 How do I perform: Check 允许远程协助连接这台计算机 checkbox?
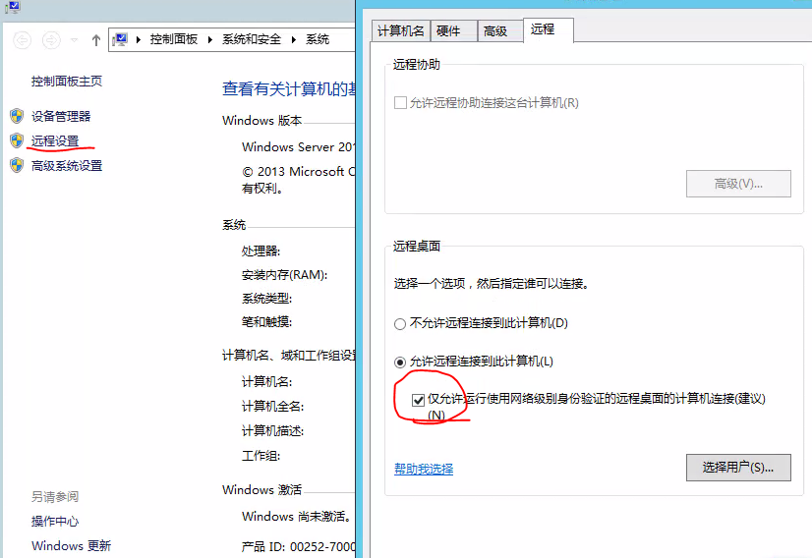[400, 102]
